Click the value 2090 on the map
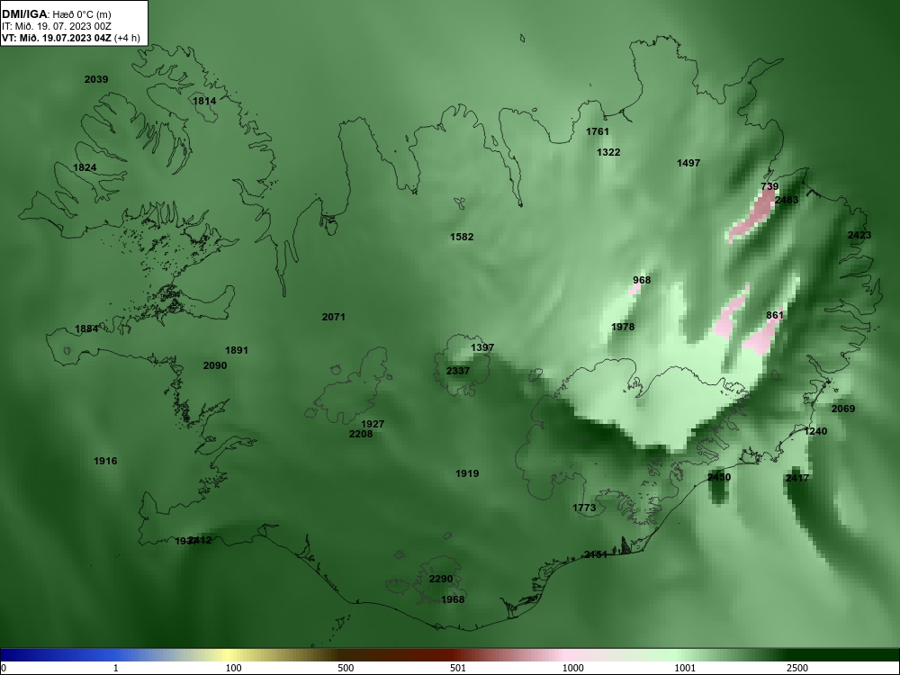Image resolution: width=900 pixels, height=675 pixels. point(215,365)
